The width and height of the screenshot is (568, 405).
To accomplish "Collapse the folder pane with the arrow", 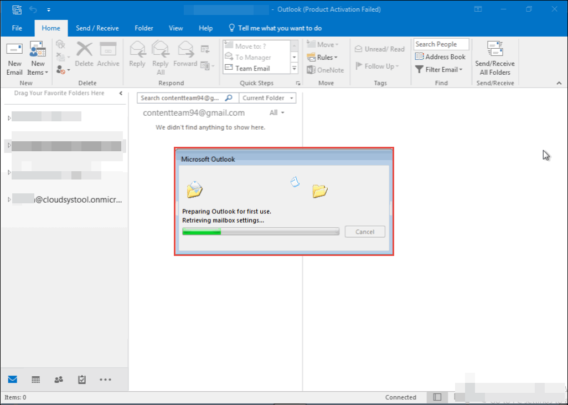I will (x=121, y=93).
